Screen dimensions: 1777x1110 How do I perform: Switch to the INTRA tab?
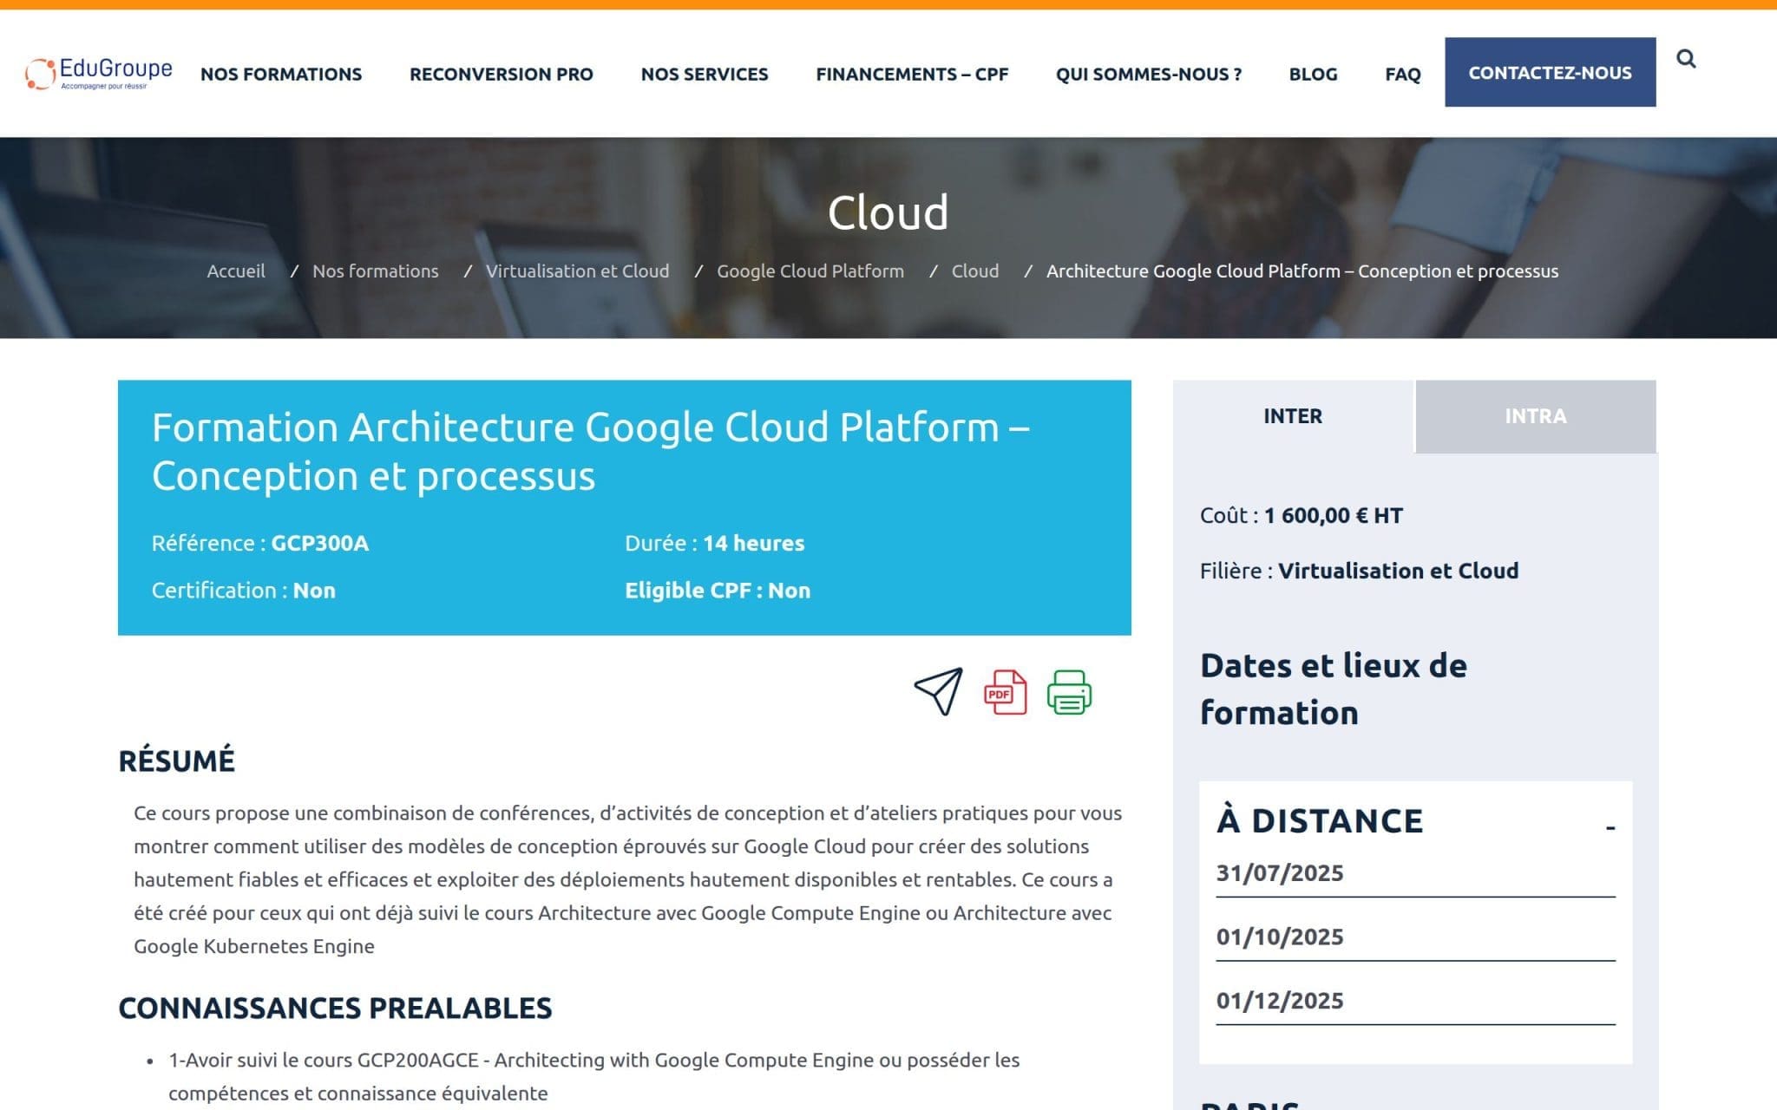[1534, 416]
